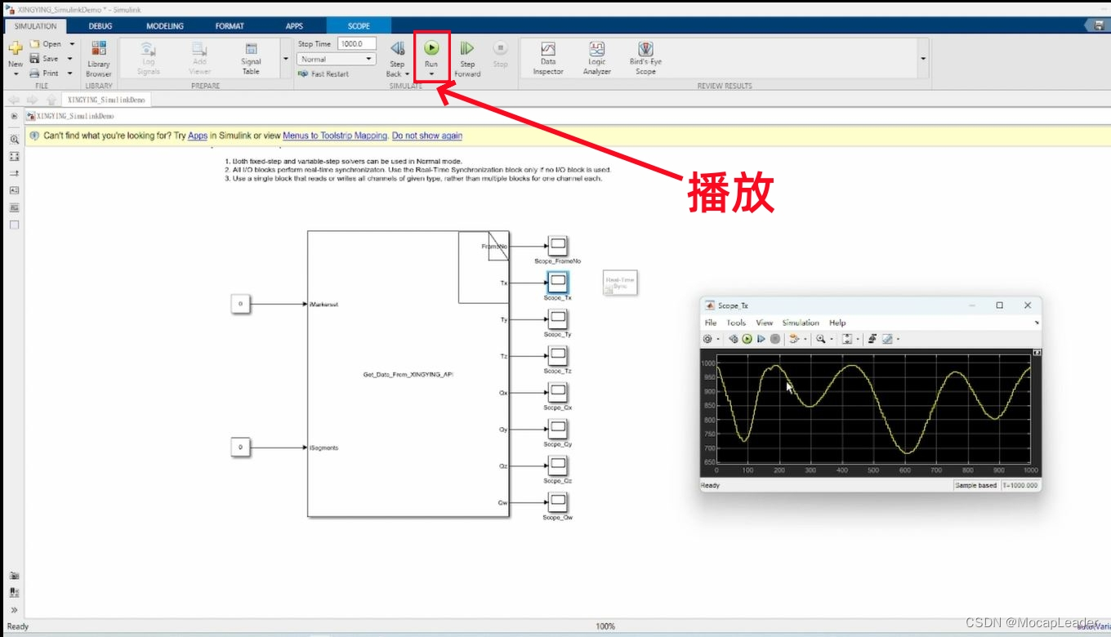1111x637 pixels.
Task: Click the Scope_Tx highlight signal icon
Action: coord(794,339)
